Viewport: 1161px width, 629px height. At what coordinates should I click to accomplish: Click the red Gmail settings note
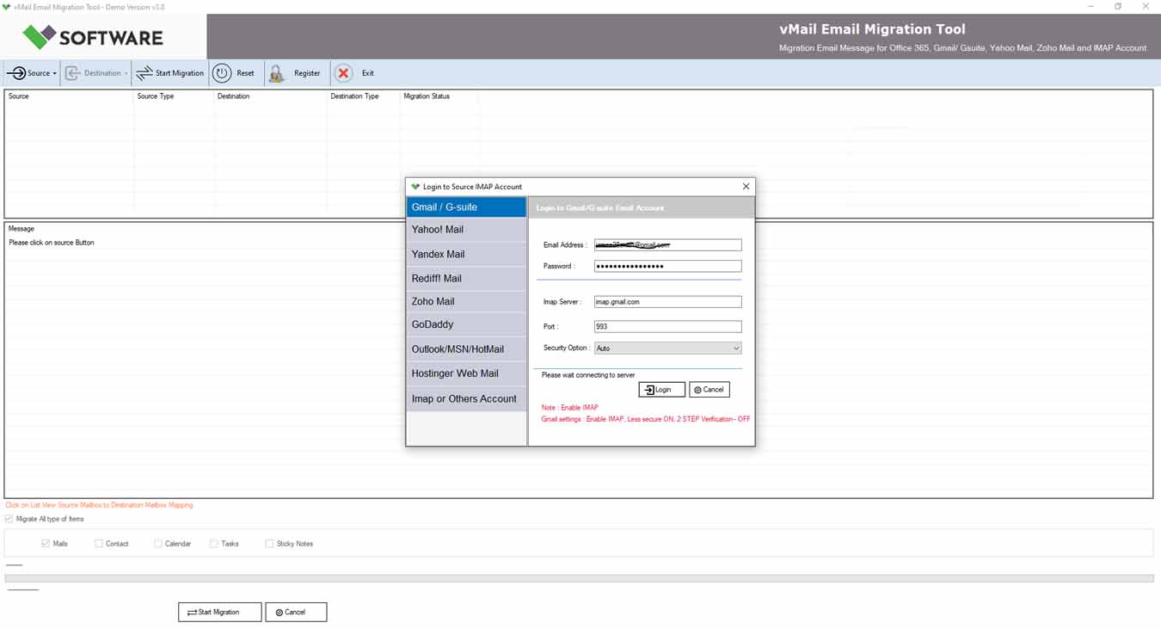click(646, 419)
